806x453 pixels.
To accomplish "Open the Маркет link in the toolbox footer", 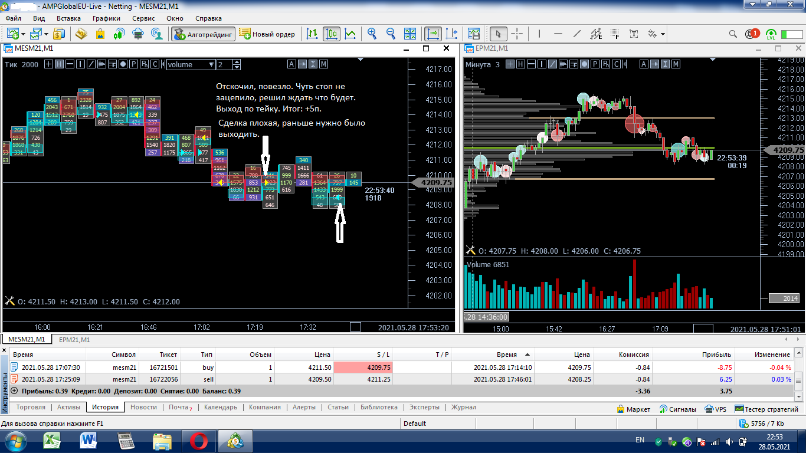I will [x=633, y=409].
